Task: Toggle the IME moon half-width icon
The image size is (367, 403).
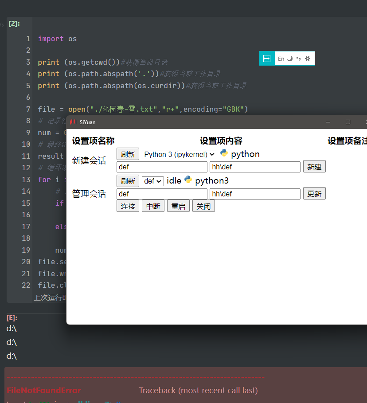Action: click(290, 59)
